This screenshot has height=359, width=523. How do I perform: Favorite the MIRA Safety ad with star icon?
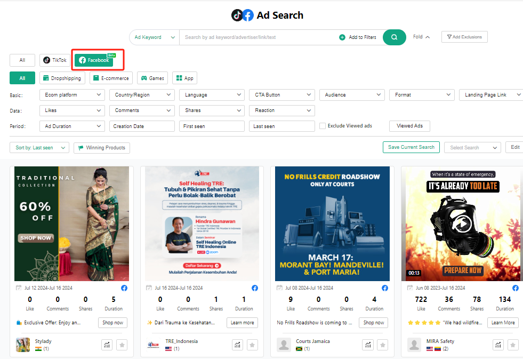[x=513, y=345]
